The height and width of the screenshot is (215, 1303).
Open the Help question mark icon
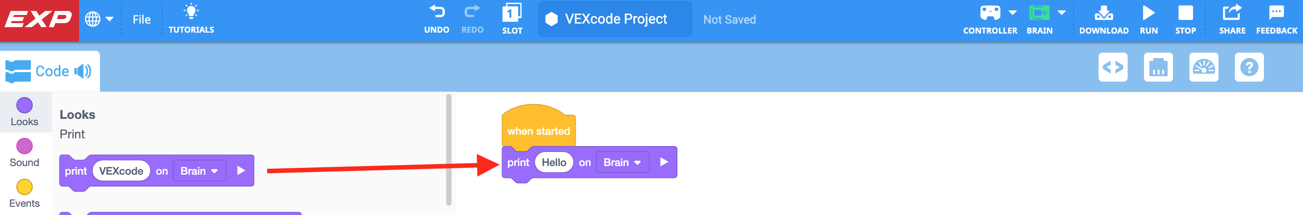tap(1249, 67)
